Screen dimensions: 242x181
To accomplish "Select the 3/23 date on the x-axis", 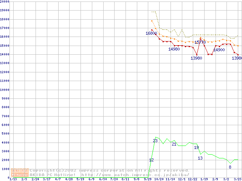I will point(237,179).
